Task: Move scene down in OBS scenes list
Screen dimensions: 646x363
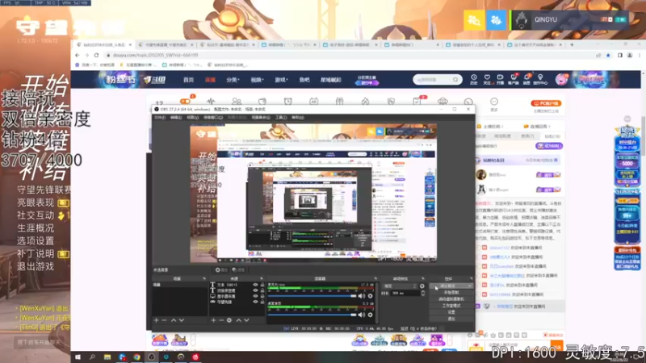Action: pos(181,320)
